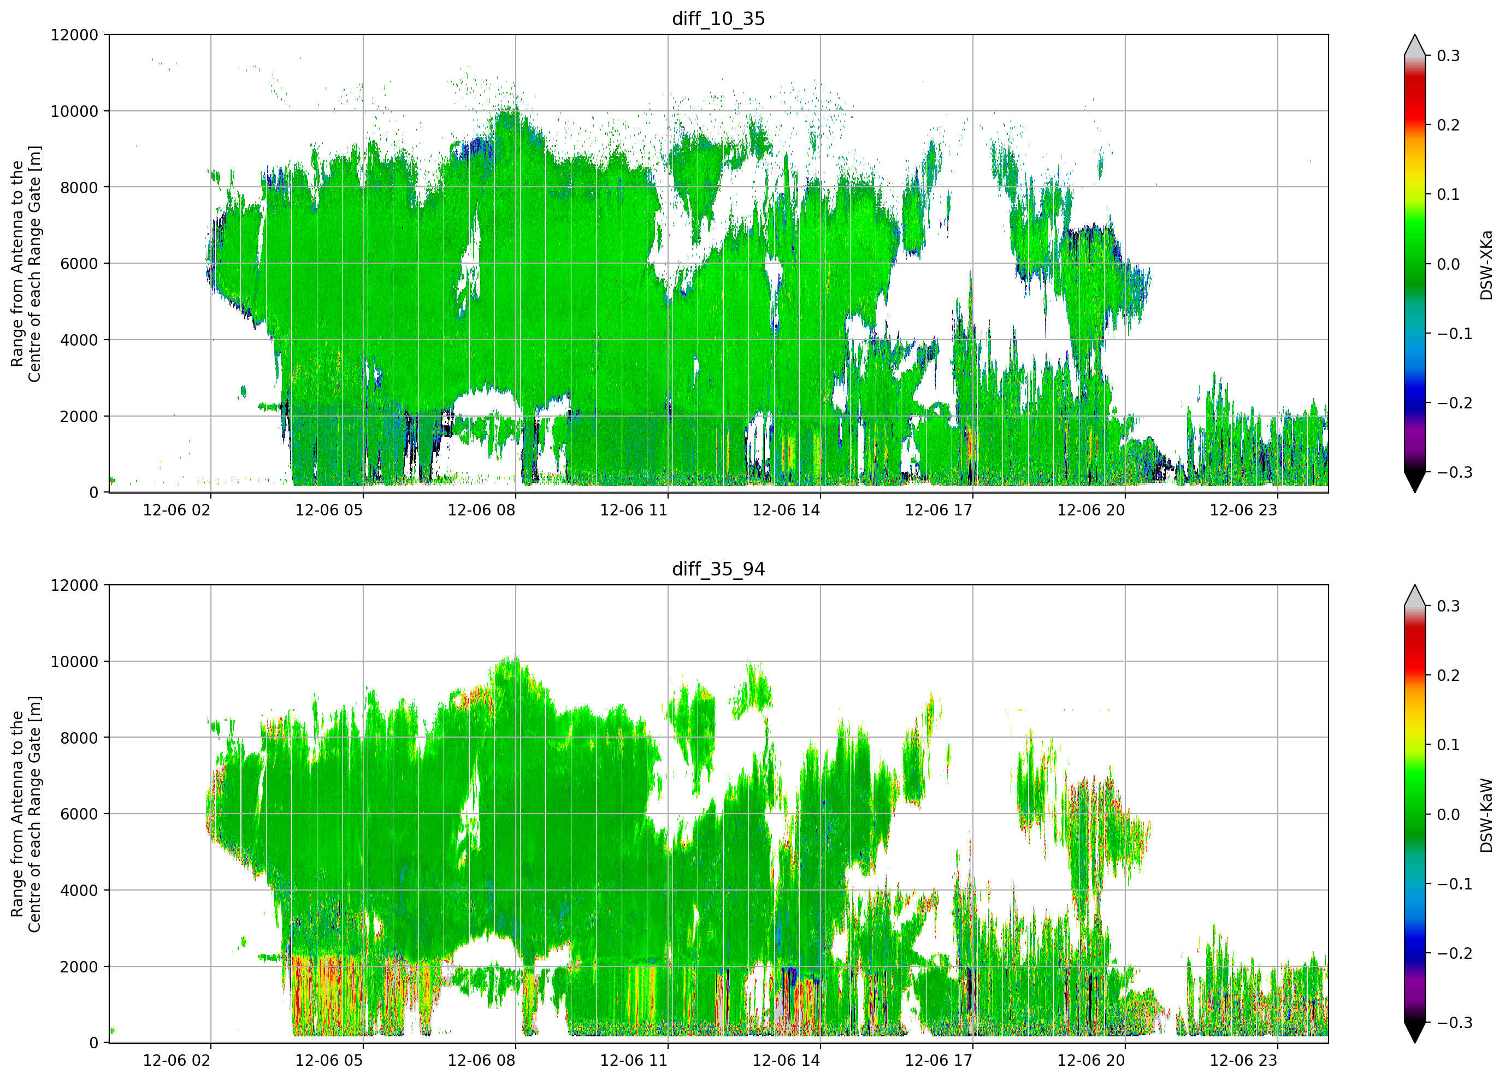Select '12-06 02' tick under diff_10_35
The width and height of the screenshot is (1505, 1080).
click(176, 510)
